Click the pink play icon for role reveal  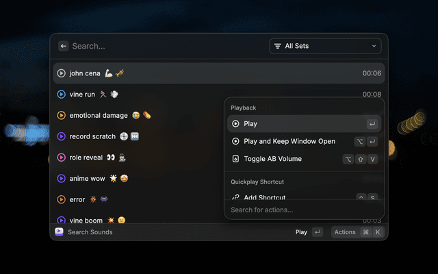tap(62, 158)
